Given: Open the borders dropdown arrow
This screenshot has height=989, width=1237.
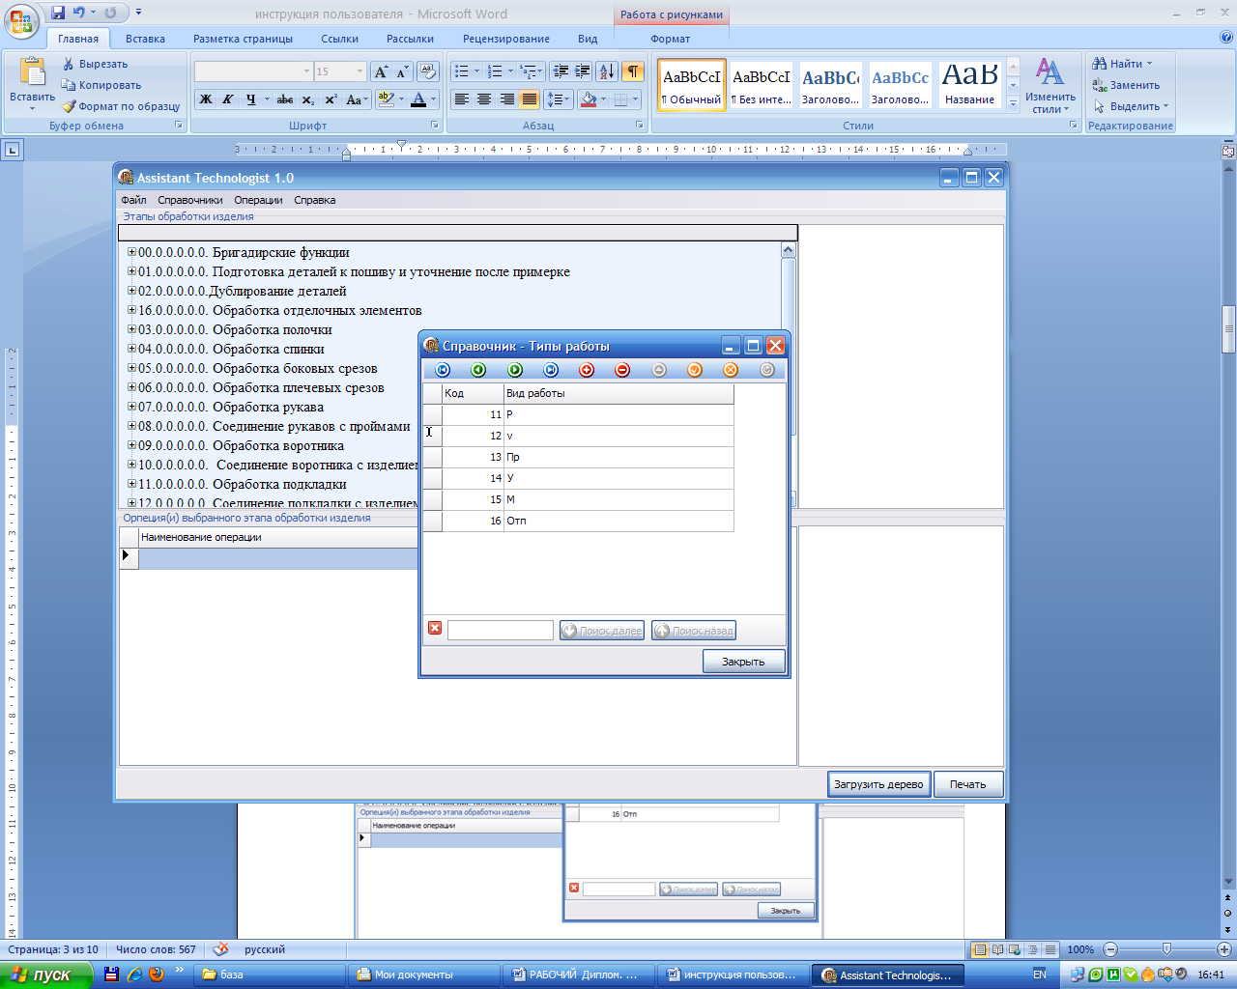Looking at the screenshot, I should tap(635, 99).
